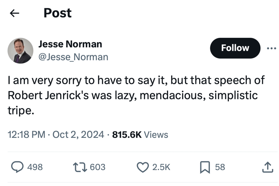
Task: Click the Oct 2, 2024 date
Action: 78,135
